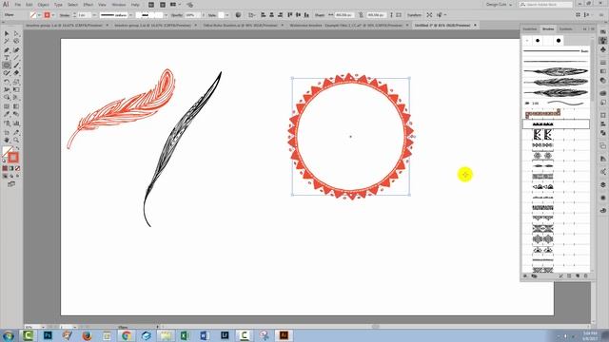Open the Object menu
The height and width of the screenshot is (342, 609).
pyautogui.click(x=43, y=5)
